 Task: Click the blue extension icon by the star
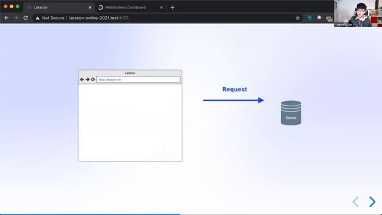[x=309, y=17]
